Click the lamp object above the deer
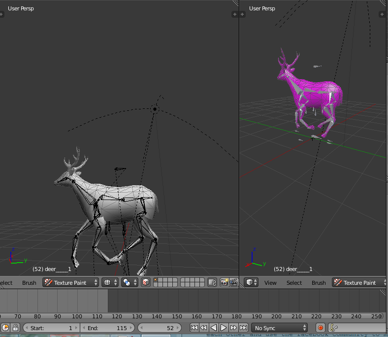Image resolution: width=388 pixels, height=337 pixels. click(x=155, y=109)
